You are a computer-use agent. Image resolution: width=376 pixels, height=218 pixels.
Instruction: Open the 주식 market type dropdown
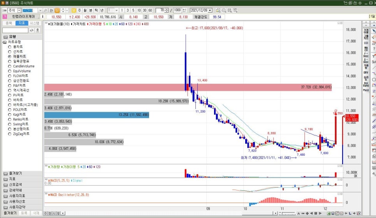coord(19,10)
